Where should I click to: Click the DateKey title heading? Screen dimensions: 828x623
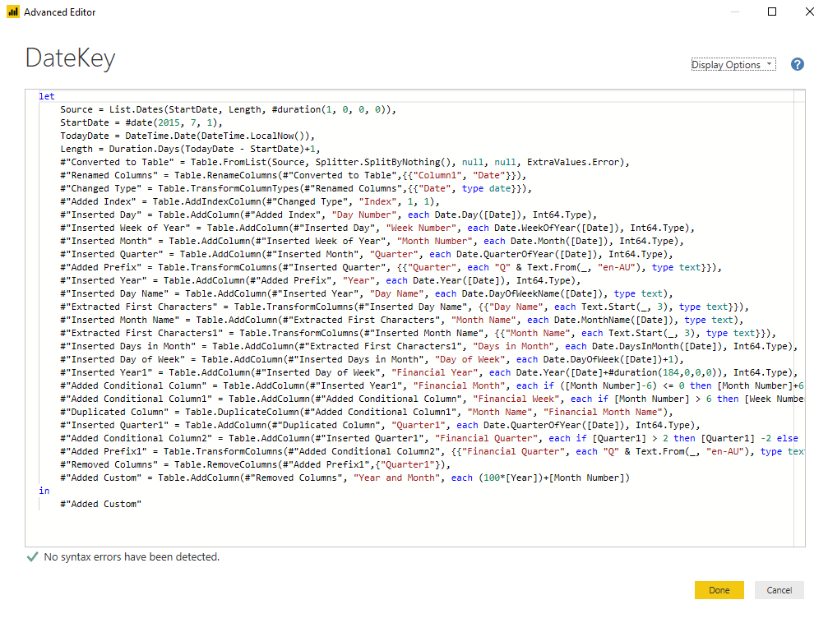[x=70, y=58]
